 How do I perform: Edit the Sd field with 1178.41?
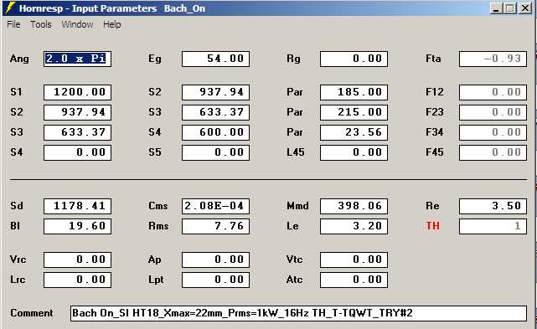(x=77, y=206)
